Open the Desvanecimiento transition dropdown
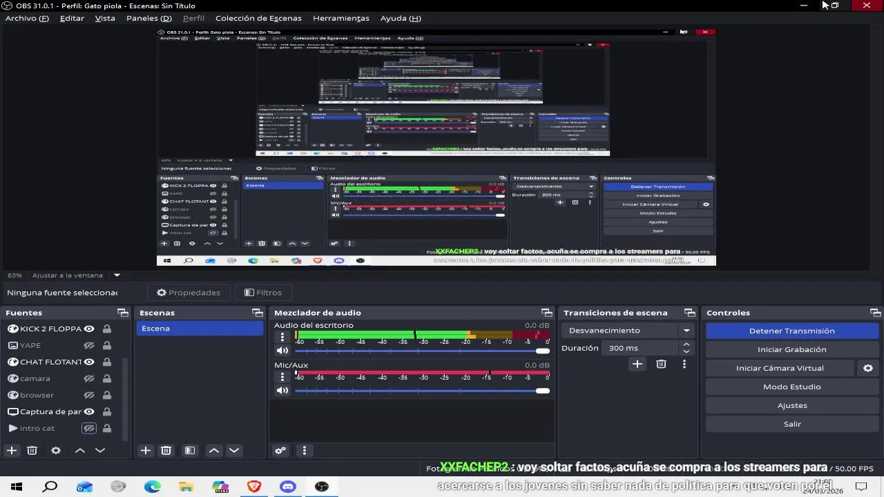 pos(628,331)
